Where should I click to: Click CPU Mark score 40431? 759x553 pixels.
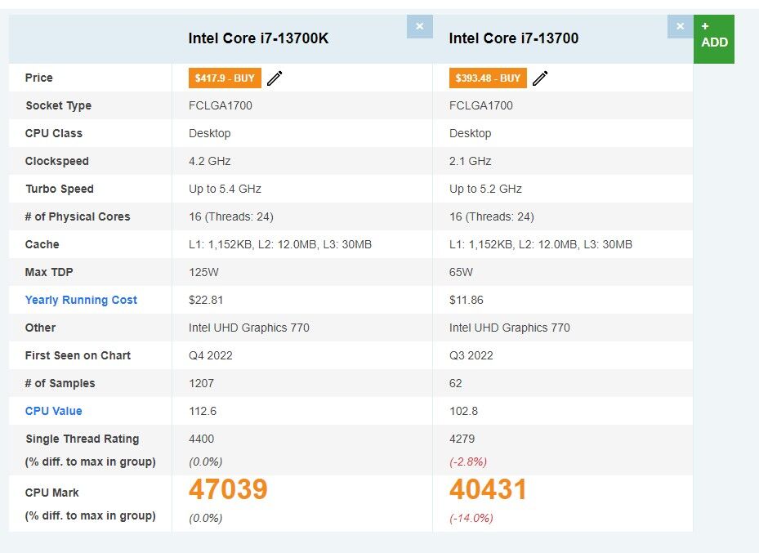[488, 489]
